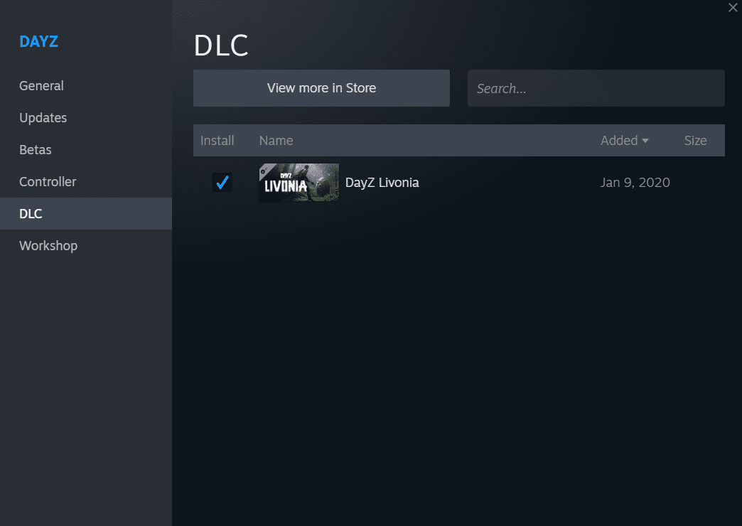
Task: Select the DLC sidebar tab
Action: tap(86, 213)
